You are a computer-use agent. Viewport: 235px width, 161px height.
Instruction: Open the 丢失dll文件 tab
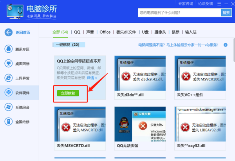(x=126, y=32)
